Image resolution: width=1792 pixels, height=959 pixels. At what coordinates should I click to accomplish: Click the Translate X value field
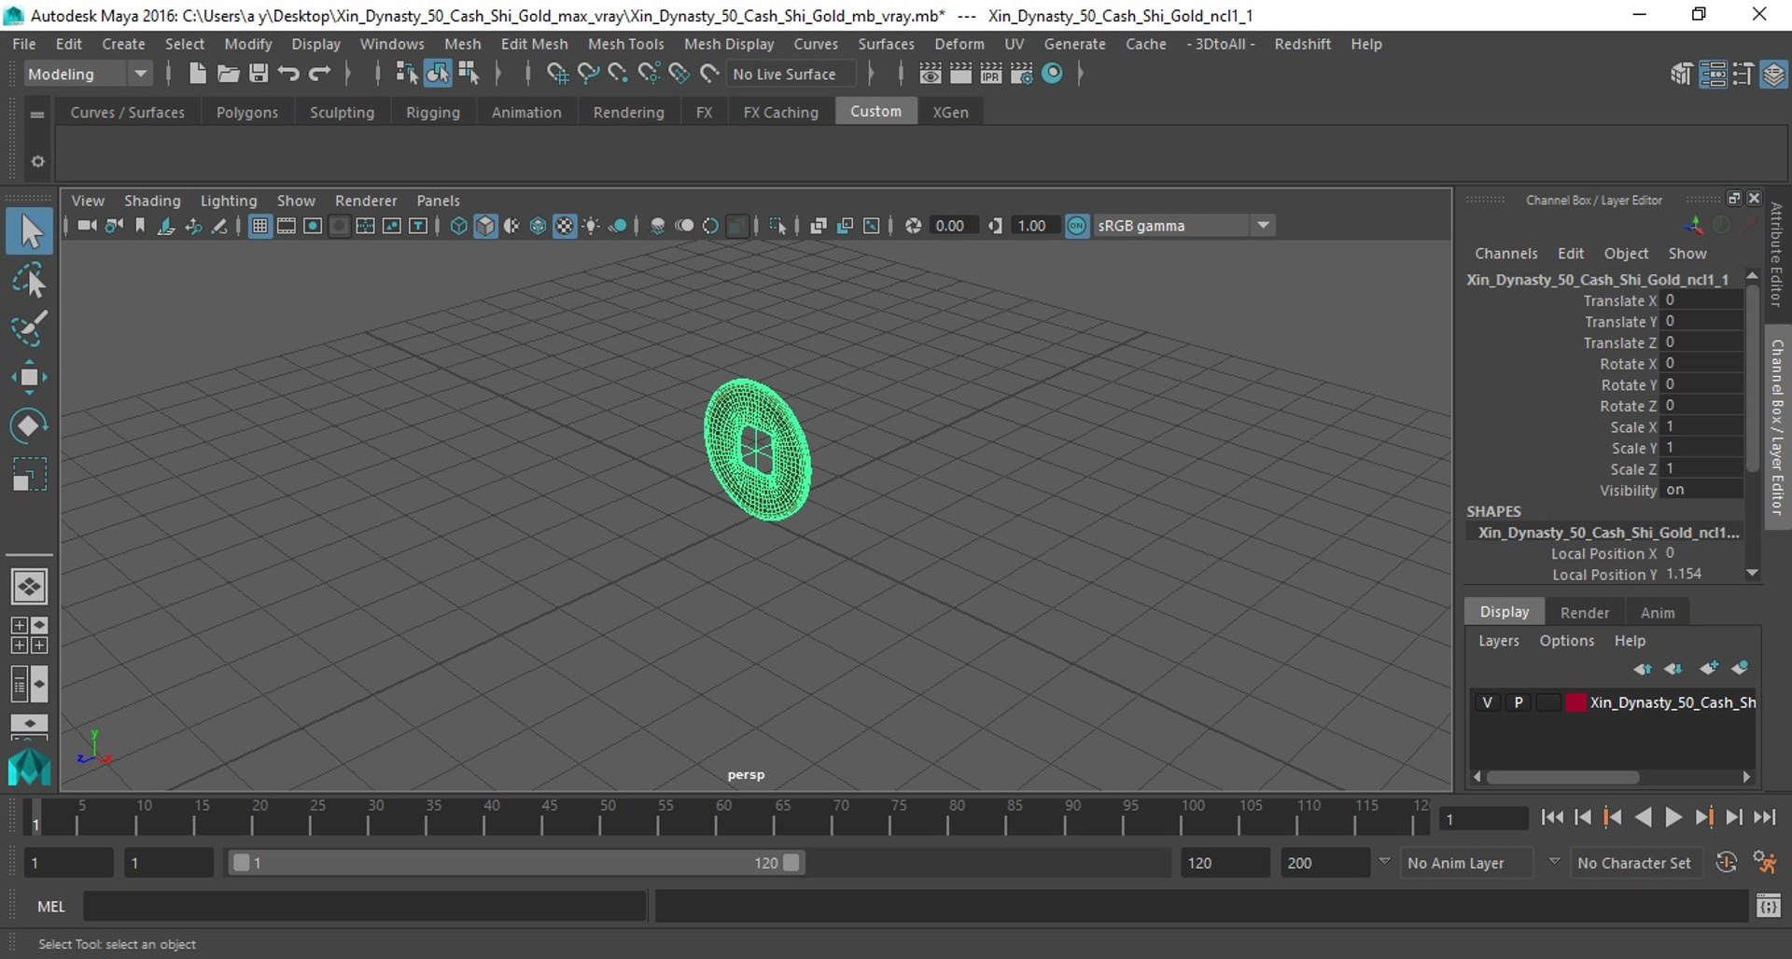[x=1701, y=300]
